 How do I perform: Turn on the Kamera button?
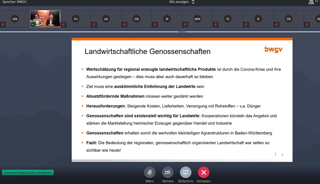[167, 173]
